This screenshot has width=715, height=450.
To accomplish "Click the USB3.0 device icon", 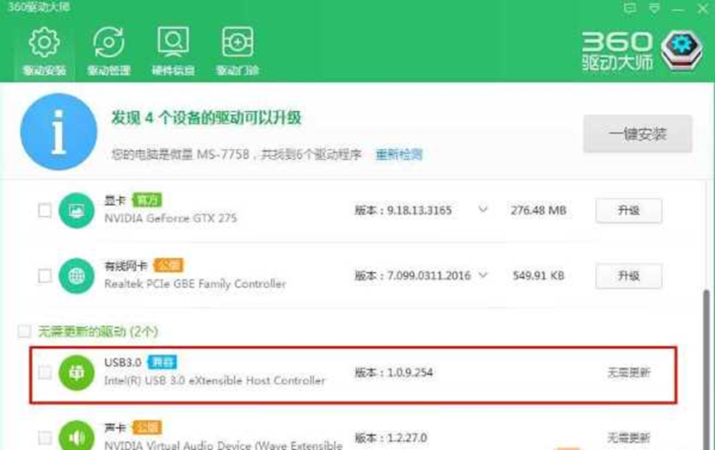I will tap(76, 373).
